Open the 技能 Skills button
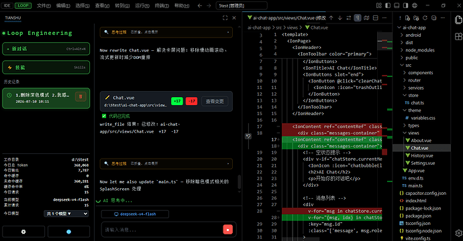The image size is (463, 241). [46, 68]
